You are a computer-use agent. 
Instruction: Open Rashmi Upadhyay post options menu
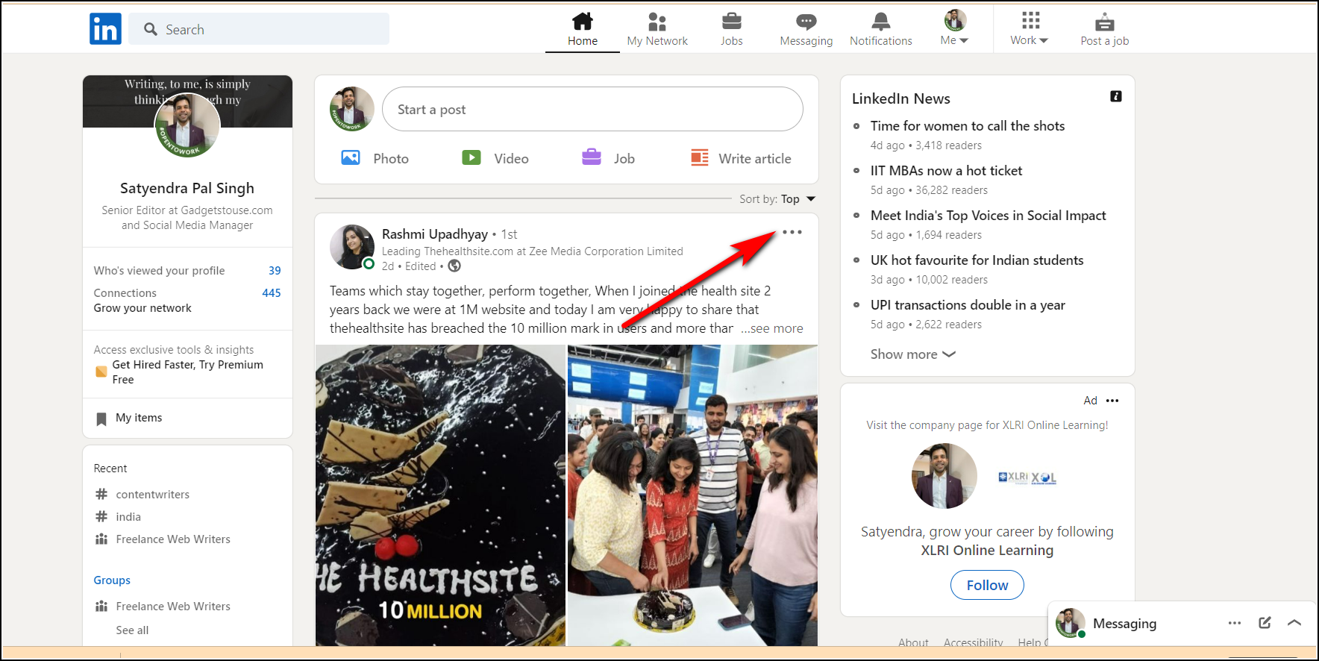coord(792,232)
